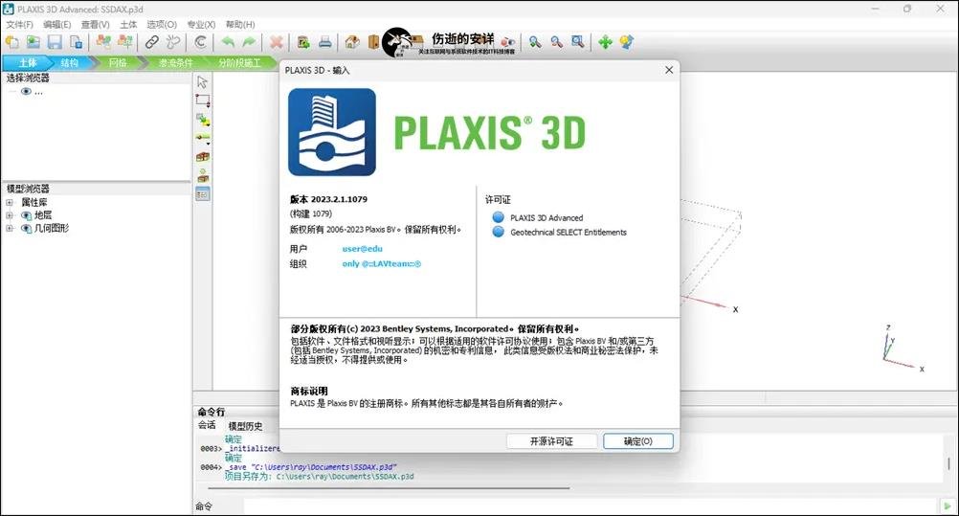Click the hand toolbar icon beside the link
959x516 pixels.
point(173,42)
